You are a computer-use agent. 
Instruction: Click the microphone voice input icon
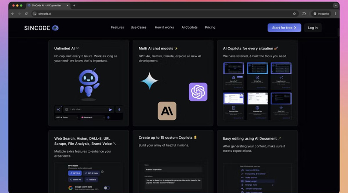point(119,110)
